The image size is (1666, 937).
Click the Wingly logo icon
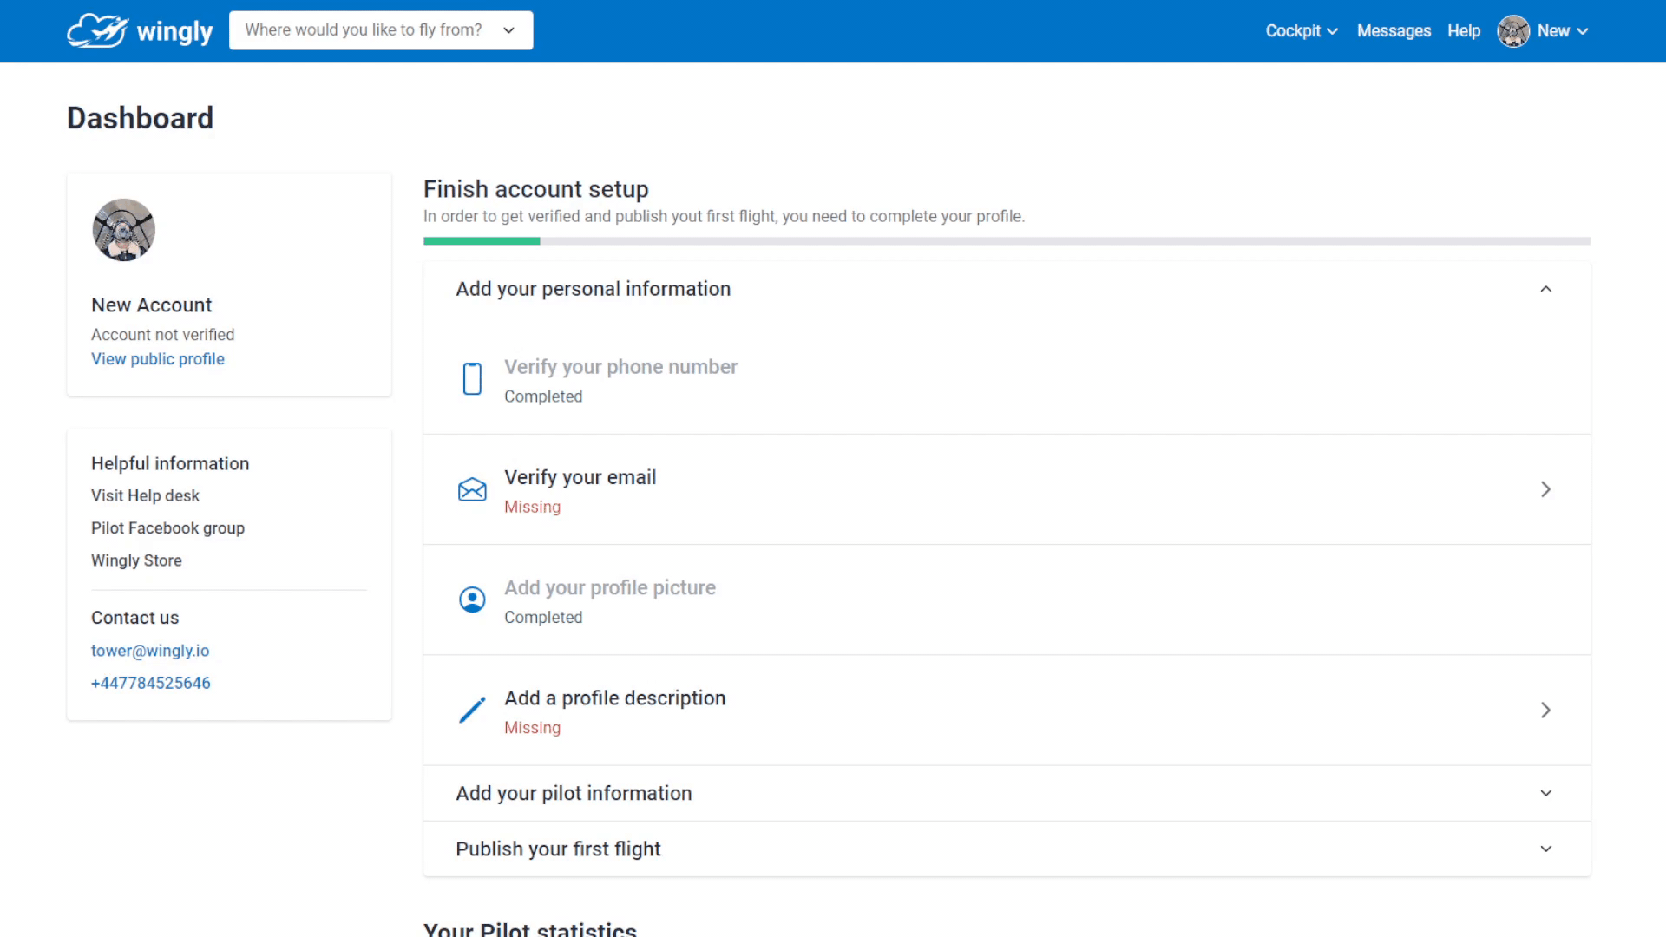point(98,31)
